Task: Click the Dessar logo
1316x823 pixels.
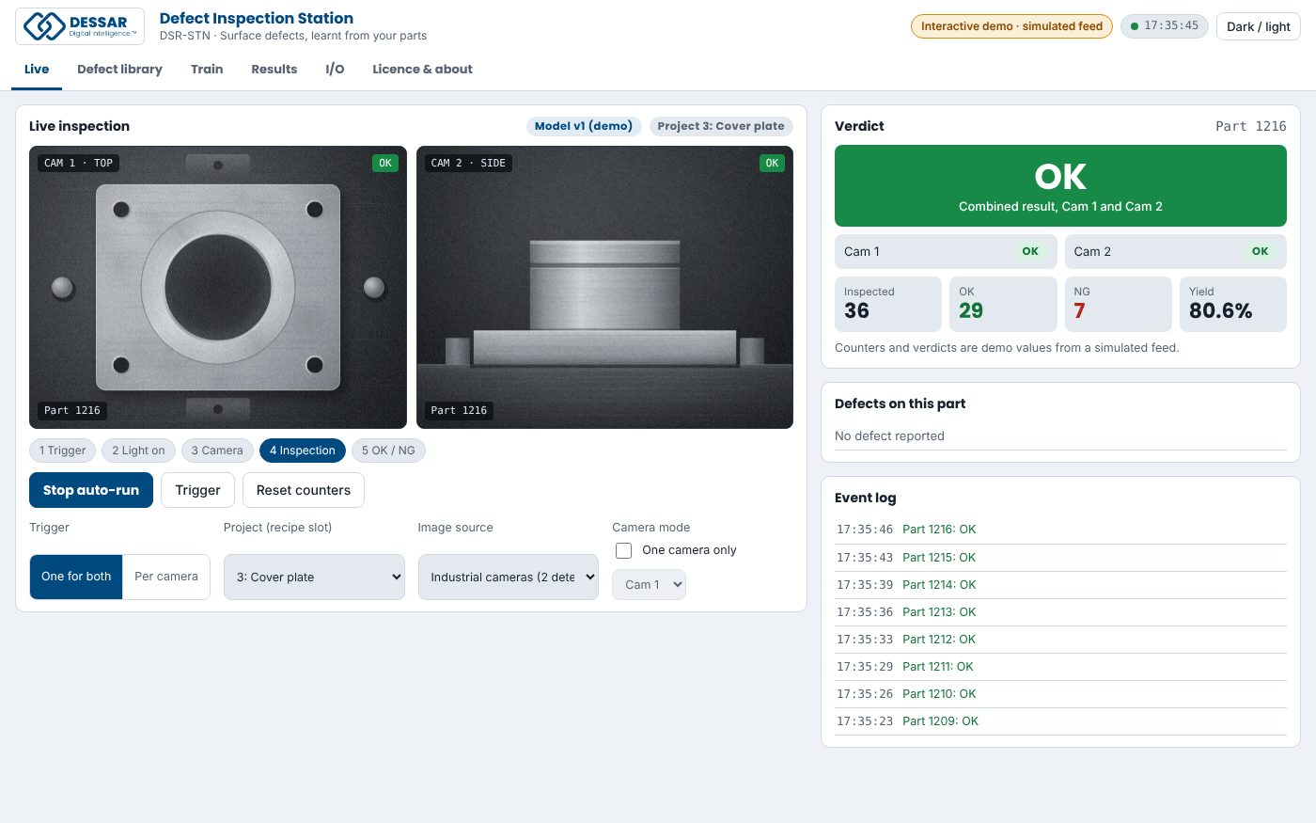Action: pyautogui.click(x=80, y=26)
